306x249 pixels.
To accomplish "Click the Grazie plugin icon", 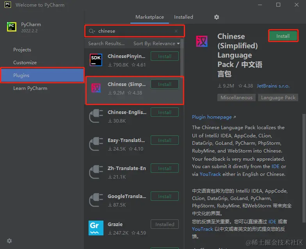I will (96, 228).
